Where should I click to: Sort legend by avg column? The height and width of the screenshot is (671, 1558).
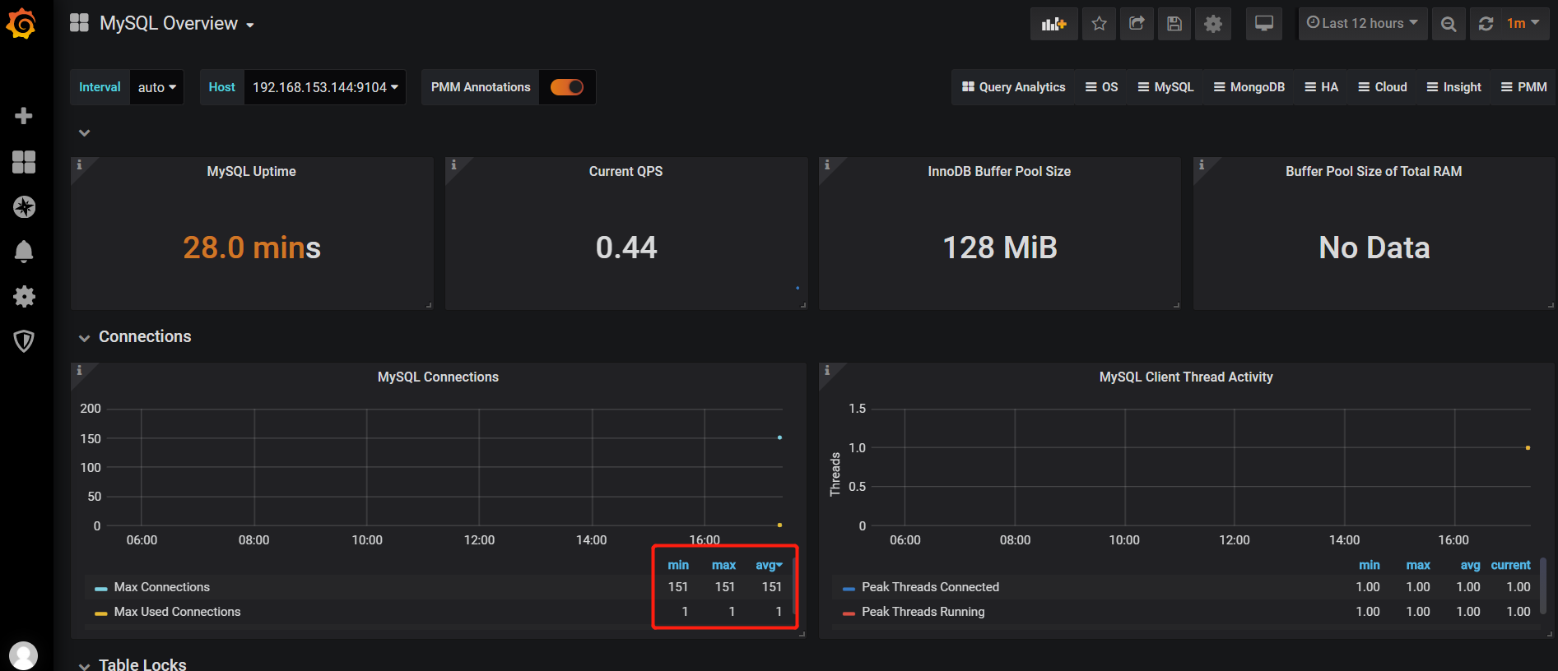(769, 565)
